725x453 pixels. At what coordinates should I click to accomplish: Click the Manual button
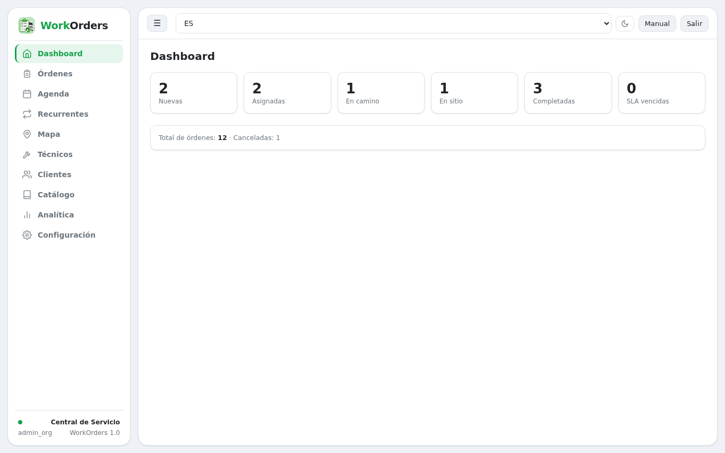(657, 23)
